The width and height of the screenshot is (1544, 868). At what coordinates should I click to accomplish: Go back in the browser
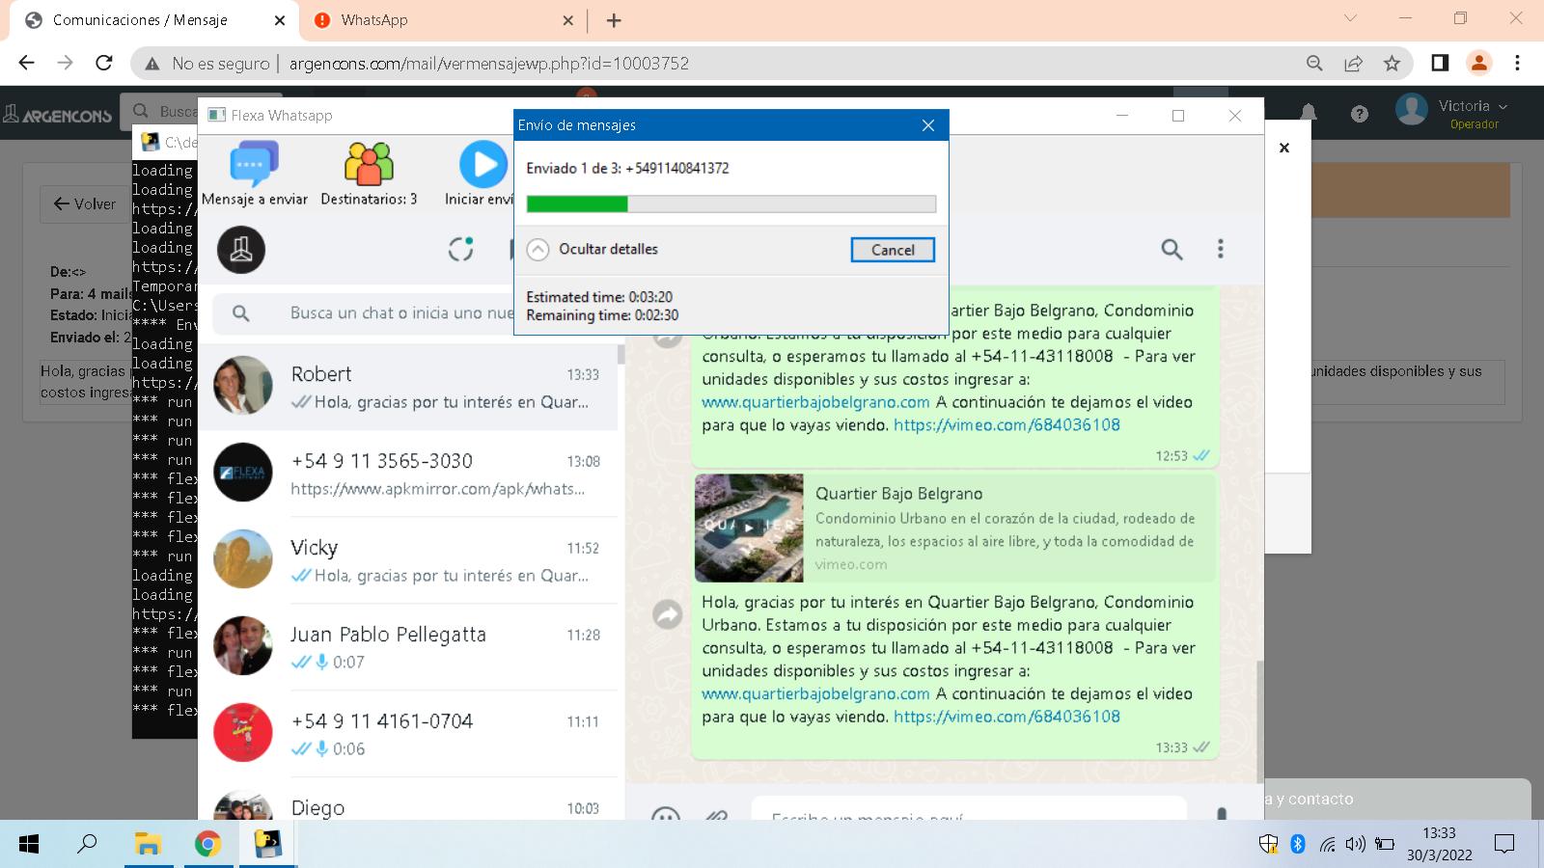[x=26, y=64]
